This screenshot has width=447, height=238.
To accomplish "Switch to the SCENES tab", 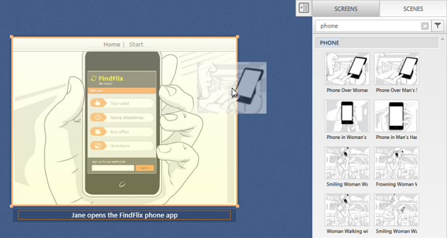I will (x=413, y=9).
